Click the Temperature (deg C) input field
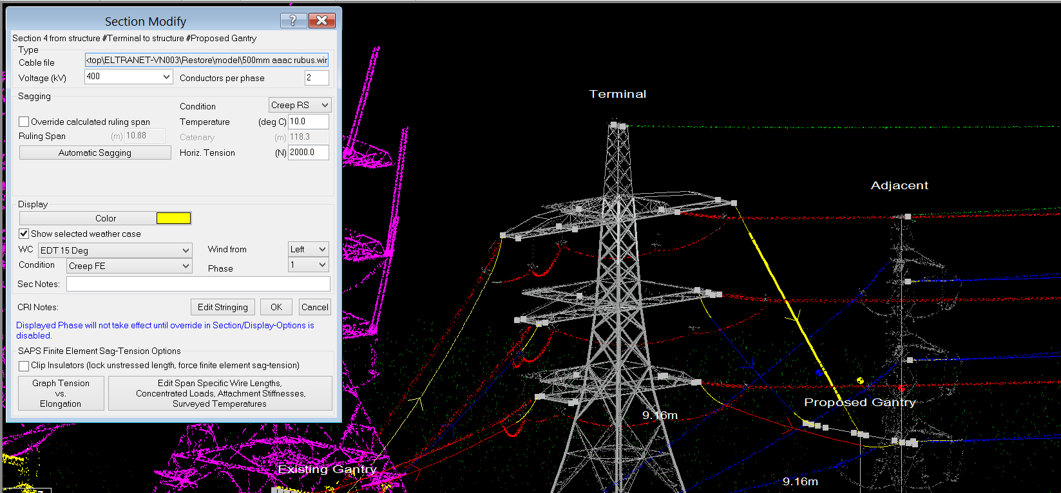This screenshot has width=1061, height=493. (308, 122)
